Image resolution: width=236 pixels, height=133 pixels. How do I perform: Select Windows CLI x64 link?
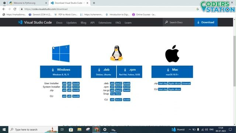pyautogui.click(x=64, y=96)
